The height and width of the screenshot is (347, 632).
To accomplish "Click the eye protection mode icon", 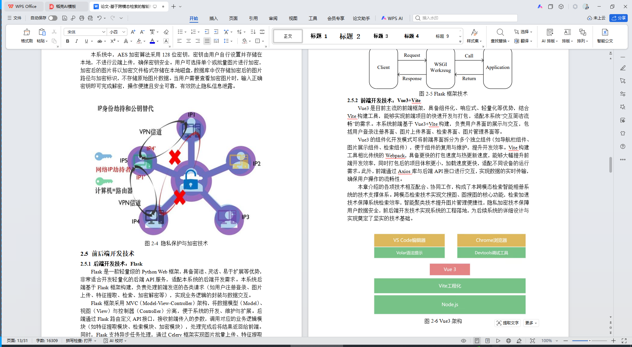I will 464,341.
